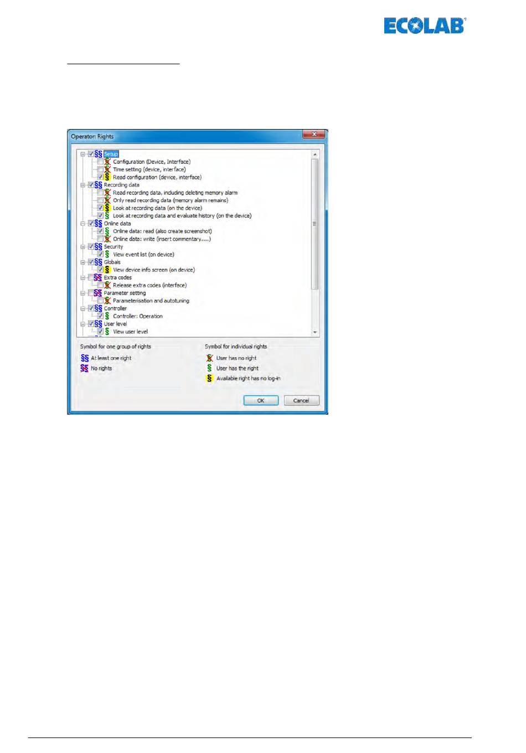Click the no-right icon beside Read recording data, including deleting
The image size is (526, 753).
(x=107, y=193)
